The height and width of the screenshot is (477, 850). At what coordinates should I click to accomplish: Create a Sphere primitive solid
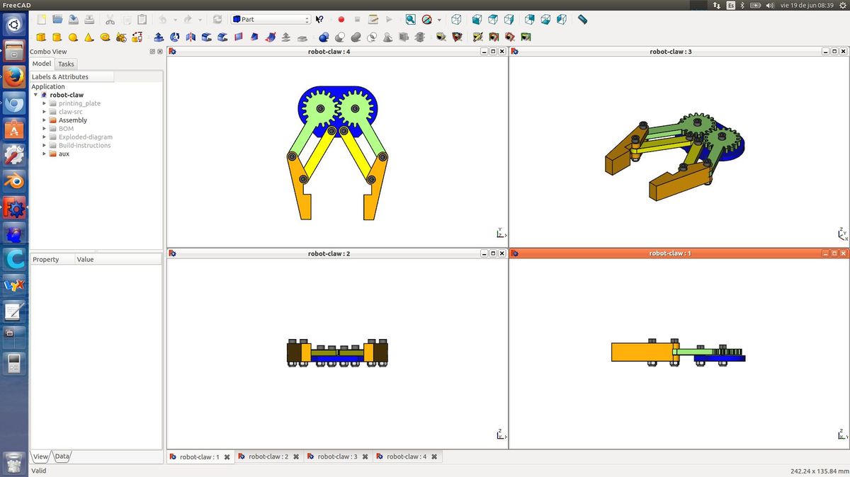73,38
